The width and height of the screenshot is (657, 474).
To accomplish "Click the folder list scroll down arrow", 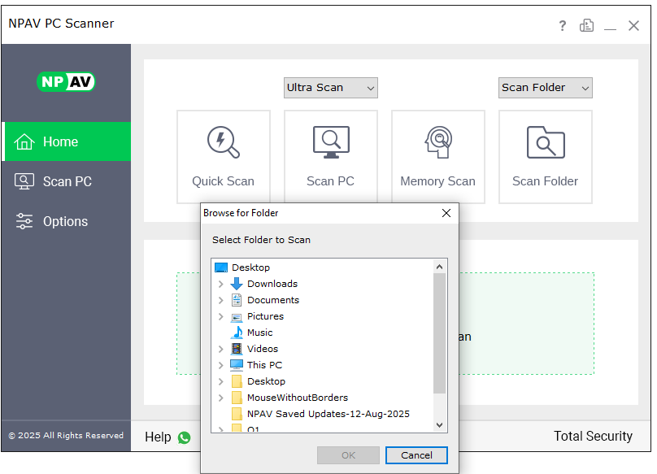I will pos(440,425).
